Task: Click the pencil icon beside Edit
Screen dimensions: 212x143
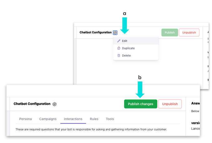Action: (119, 41)
